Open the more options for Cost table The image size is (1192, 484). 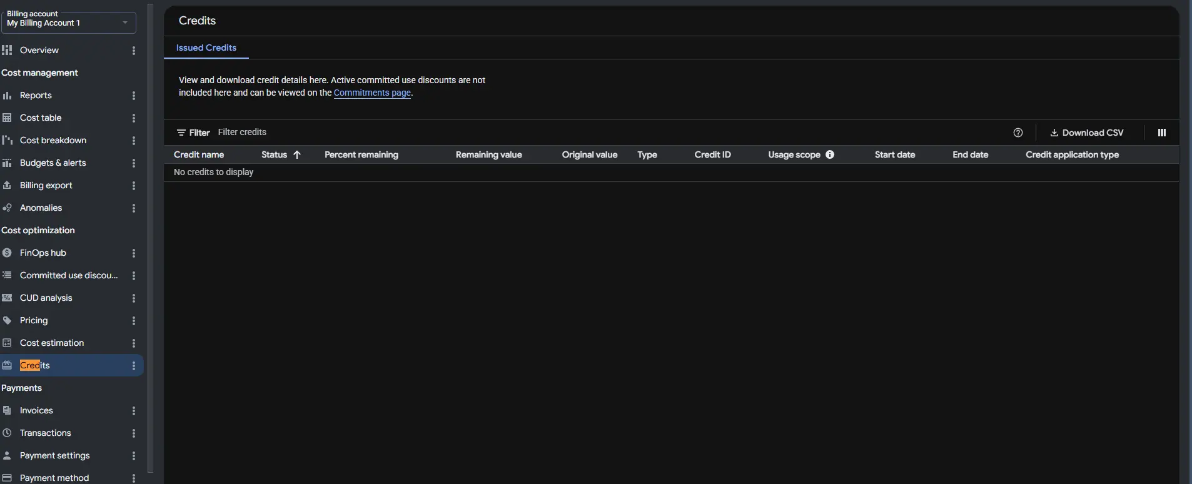pos(133,118)
